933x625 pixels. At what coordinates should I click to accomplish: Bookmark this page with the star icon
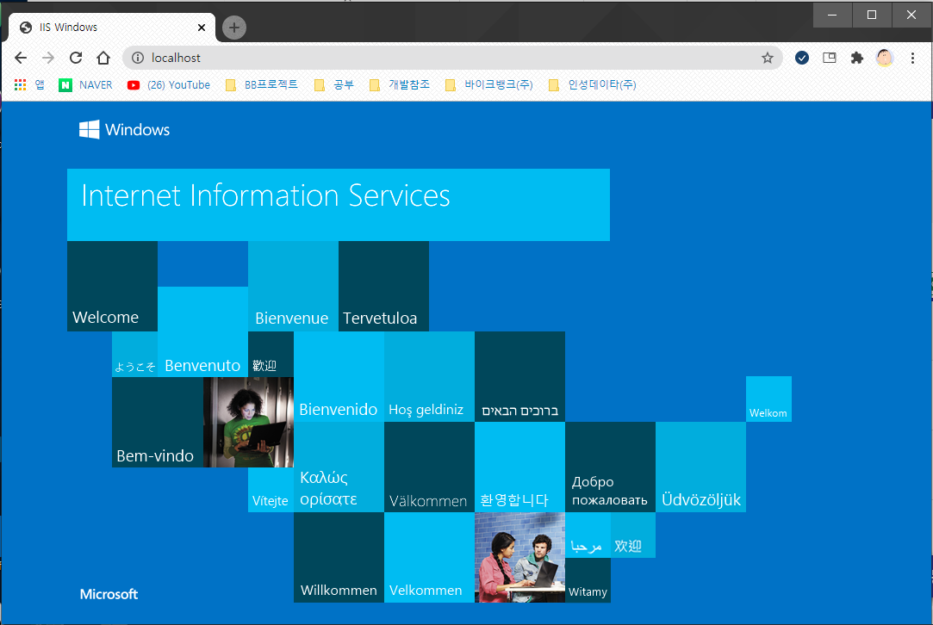pos(768,58)
